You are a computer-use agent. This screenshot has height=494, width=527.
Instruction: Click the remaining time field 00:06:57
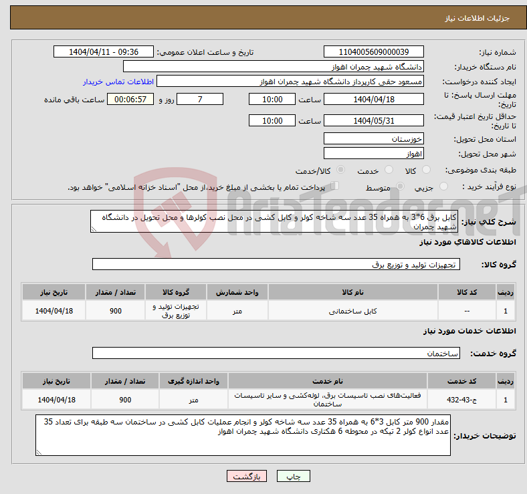[x=130, y=99]
